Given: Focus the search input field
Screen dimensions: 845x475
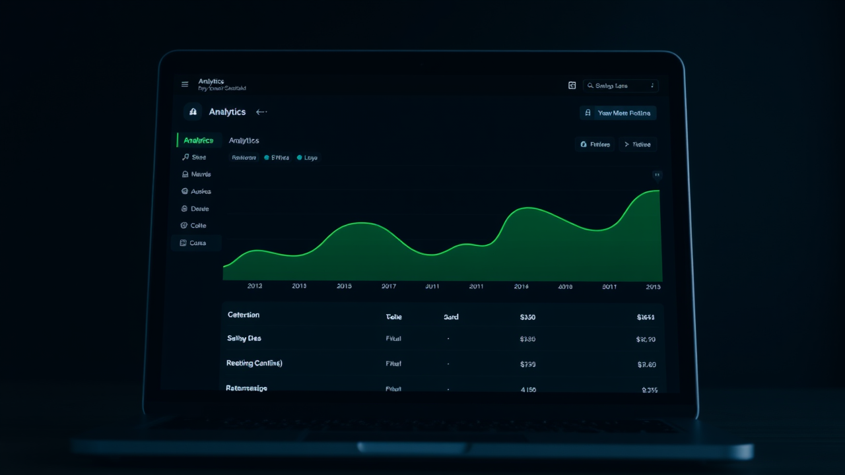Looking at the screenshot, I should [621, 86].
